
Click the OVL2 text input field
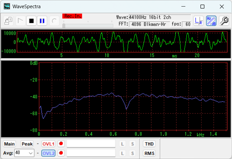[91, 153]
